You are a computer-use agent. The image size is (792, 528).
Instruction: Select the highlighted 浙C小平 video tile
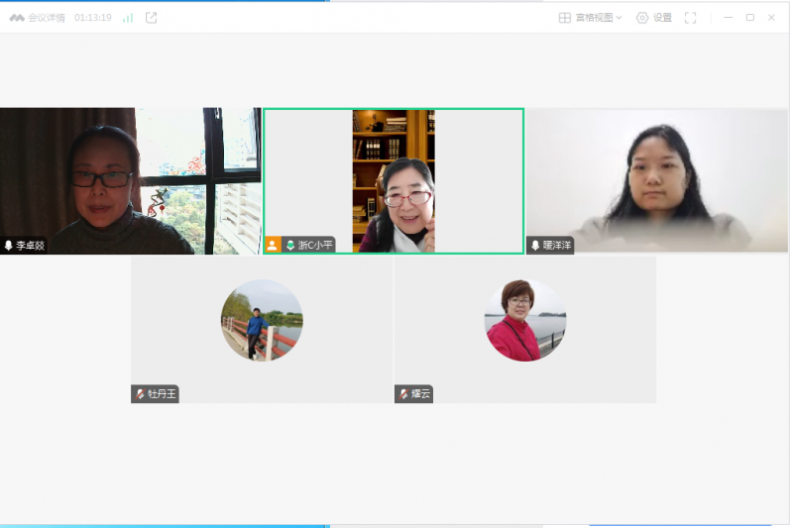point(394,178)
